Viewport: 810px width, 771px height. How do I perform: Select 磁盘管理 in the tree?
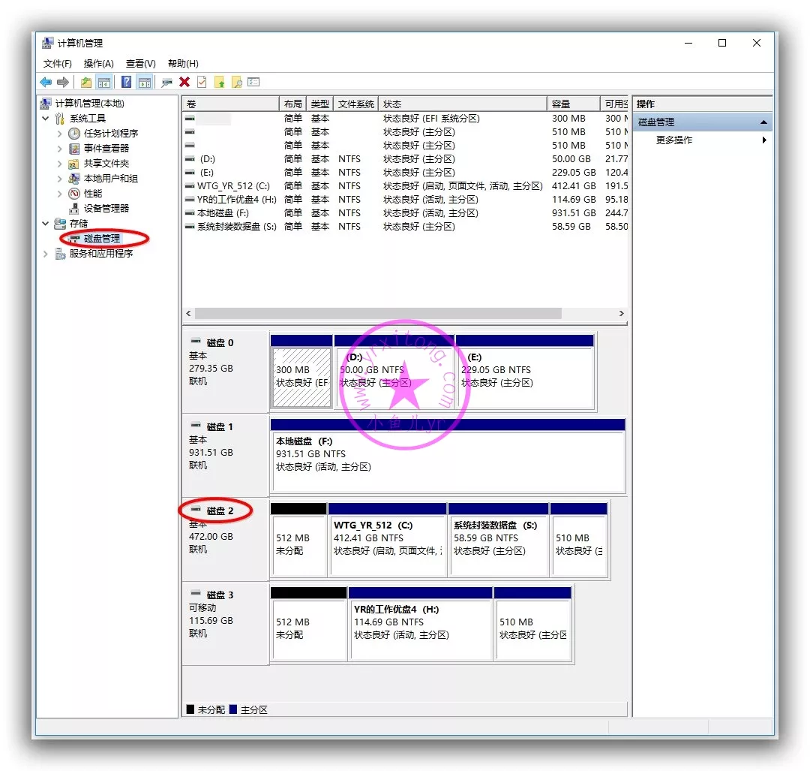click(x=102, y=239)
